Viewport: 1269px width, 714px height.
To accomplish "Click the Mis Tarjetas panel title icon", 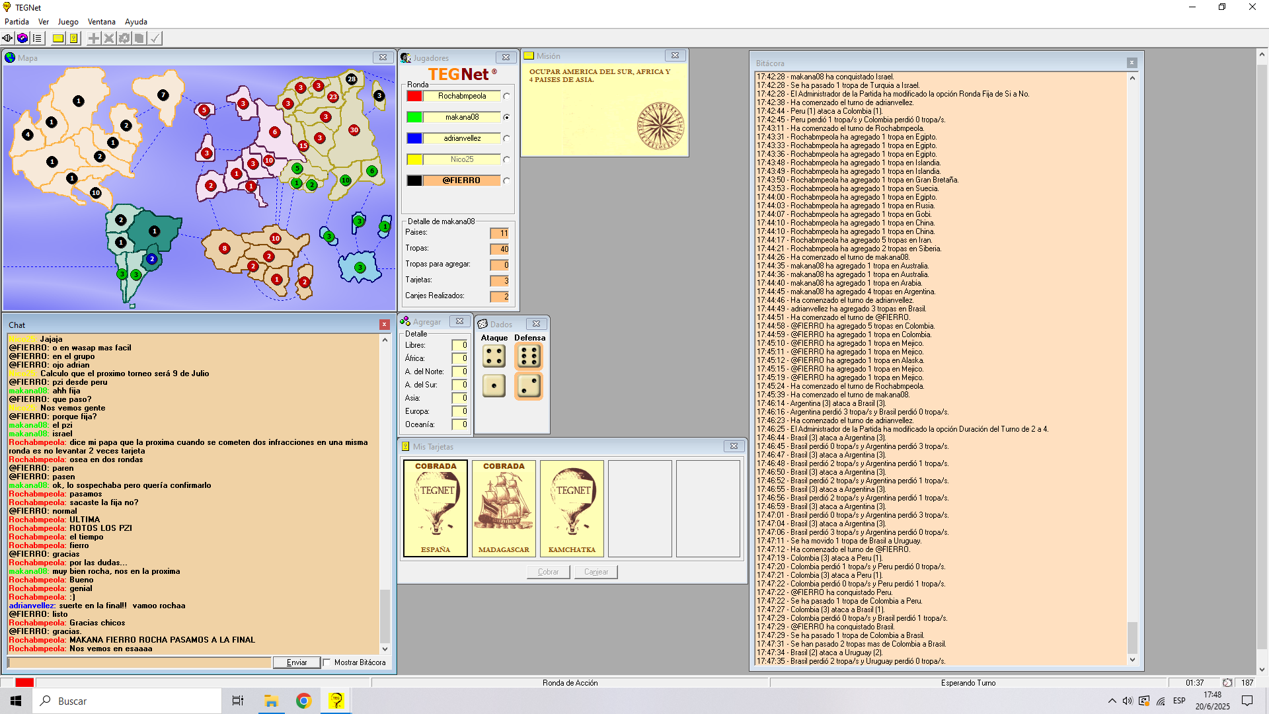I will click(406, 446).
